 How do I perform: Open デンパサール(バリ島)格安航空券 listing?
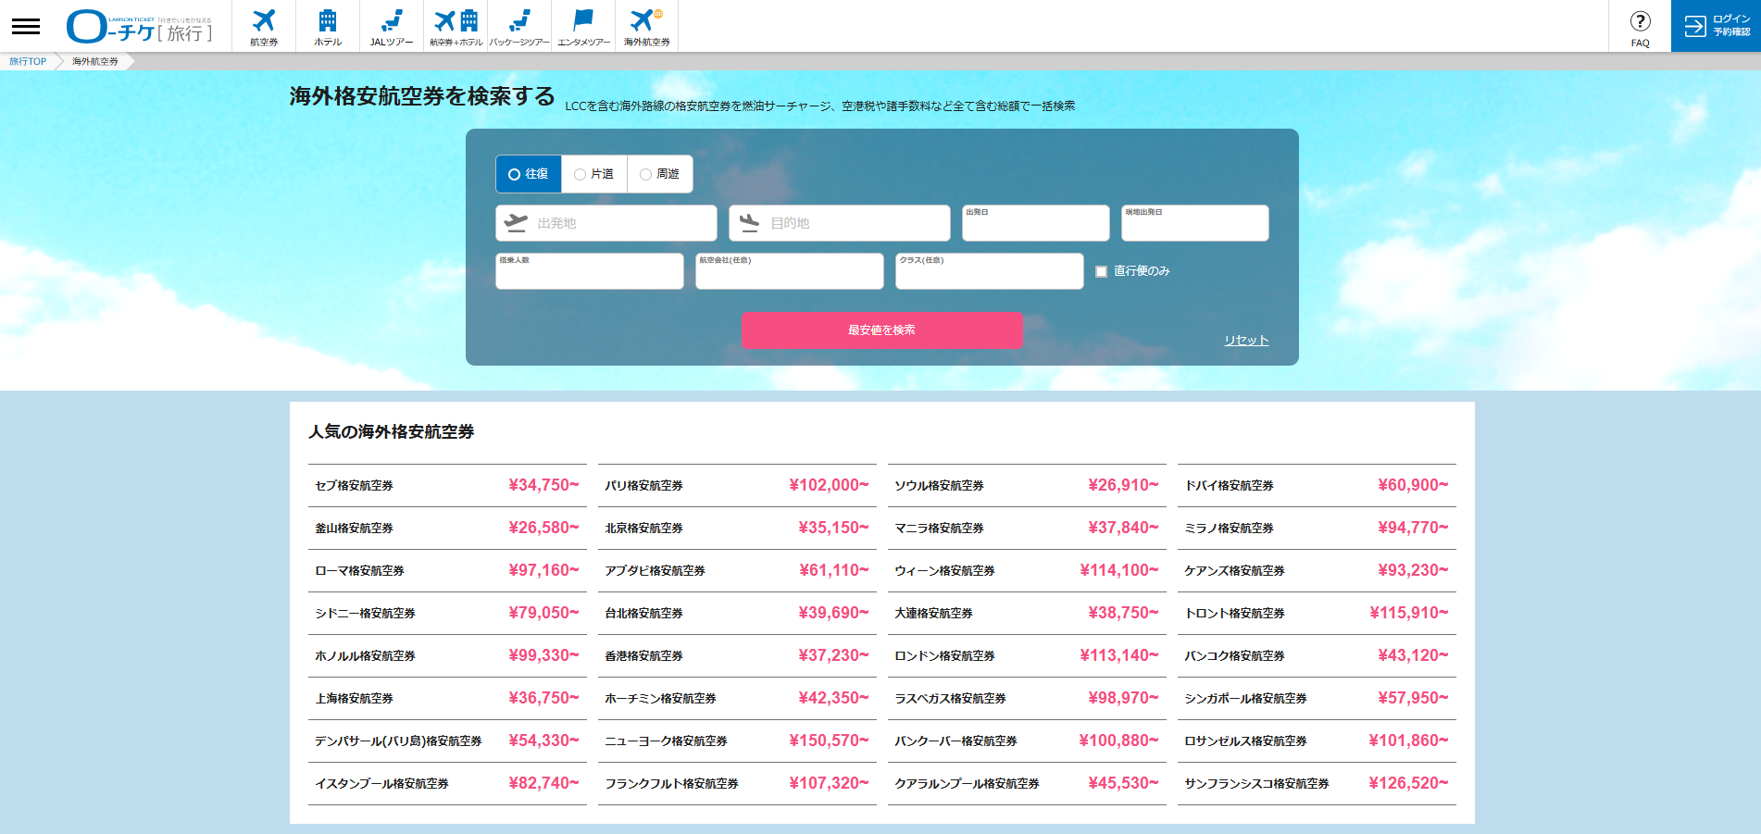coord(447,741)
